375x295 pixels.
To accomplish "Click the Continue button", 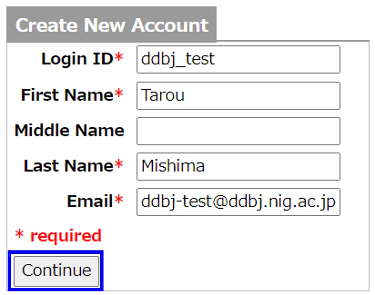I will click(x=57, y=271).
